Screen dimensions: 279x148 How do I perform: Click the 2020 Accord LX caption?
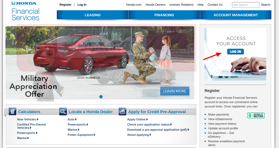(x=89, y=78)
